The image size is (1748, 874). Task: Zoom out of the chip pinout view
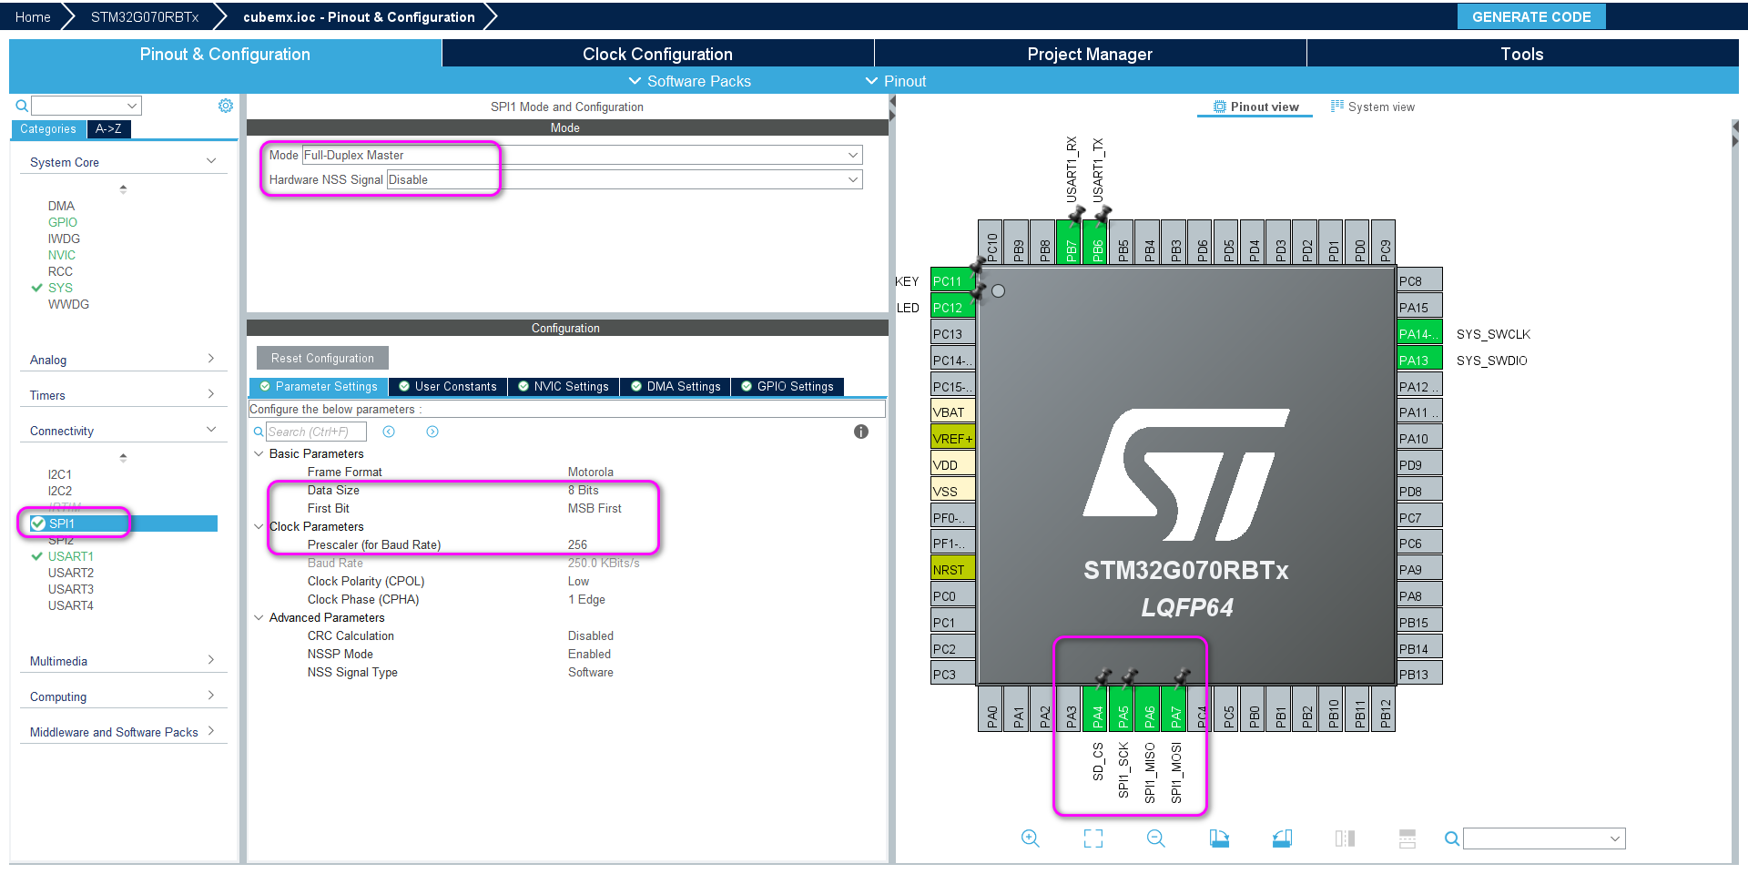click(1156, 838)
